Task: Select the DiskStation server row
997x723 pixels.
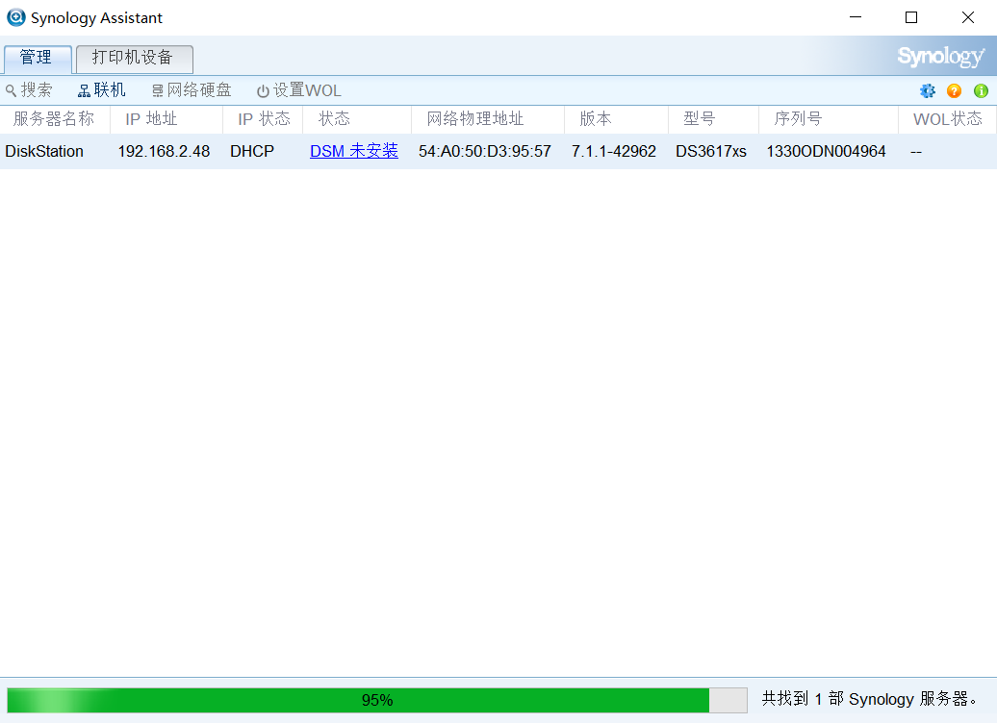Action: (x=44, y=151)
